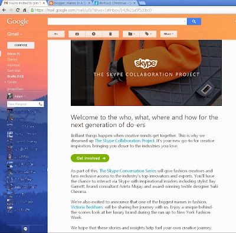
Task: Reload the page with the refresh icon
Action: (18, 10)
